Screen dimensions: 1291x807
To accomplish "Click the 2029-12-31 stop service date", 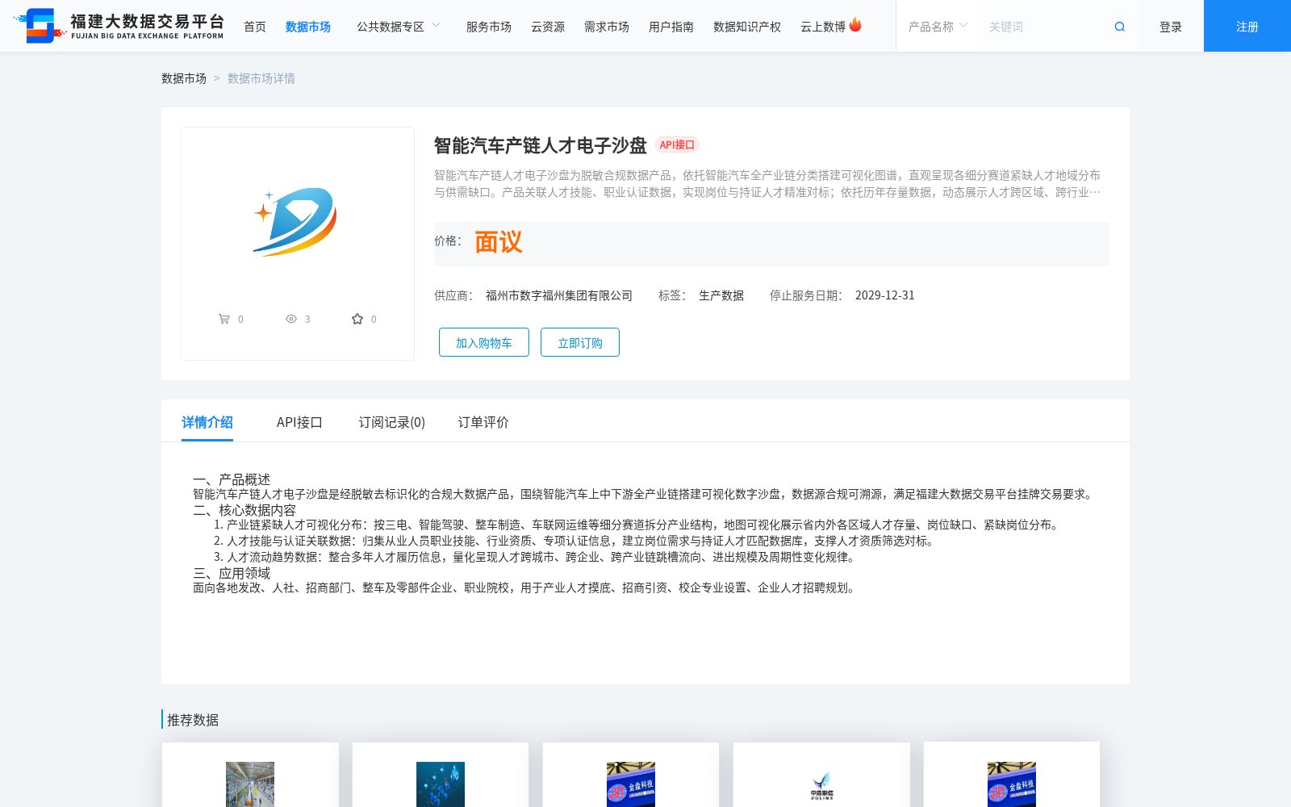I will coord(885,295).
